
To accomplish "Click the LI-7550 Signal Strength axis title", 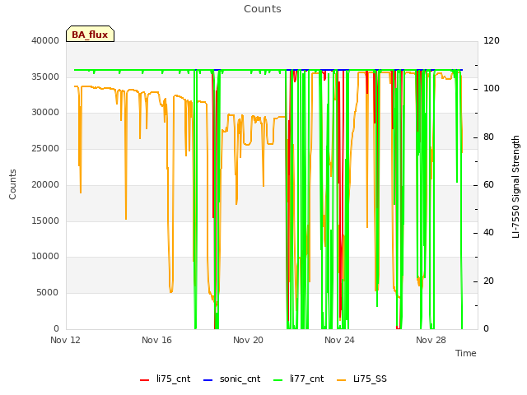I will [x=515, y=187].
